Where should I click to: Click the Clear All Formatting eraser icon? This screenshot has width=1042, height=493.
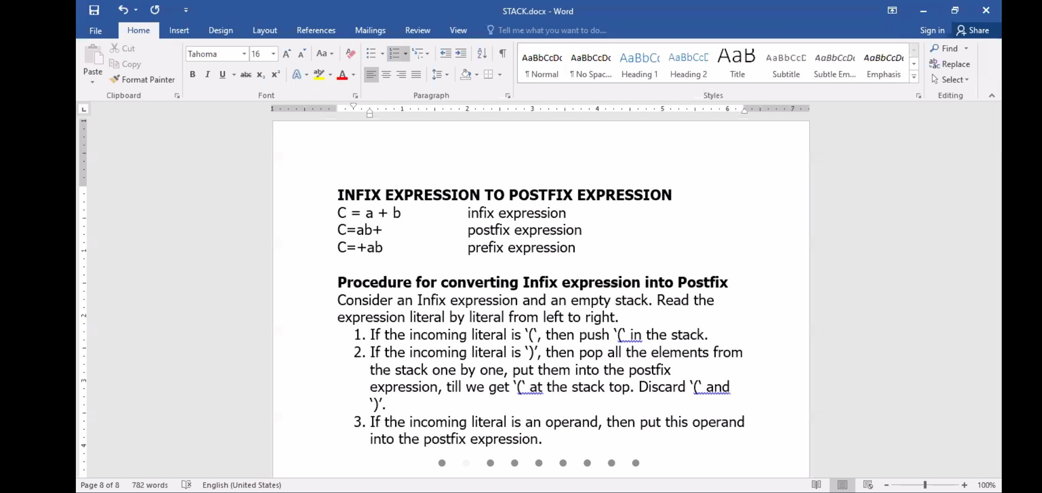[x=351, y=53]
